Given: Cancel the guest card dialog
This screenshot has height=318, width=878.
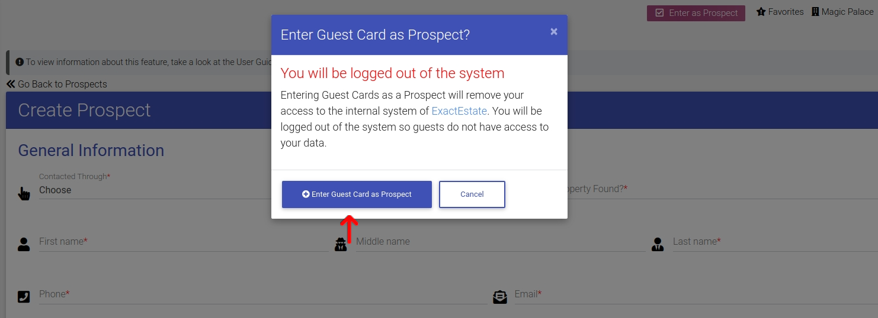Looking at the screenshot, I should point(472,194).
